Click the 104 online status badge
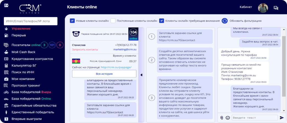The width and height of the screenshot is (287, 123). (133, 34)
